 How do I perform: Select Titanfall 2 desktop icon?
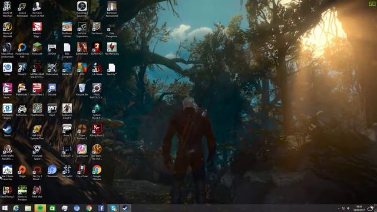pyautogui.click(x=67, y=151)
